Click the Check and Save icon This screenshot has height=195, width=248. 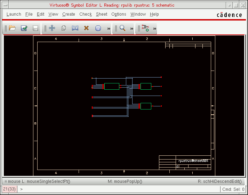tap(24, 28)
